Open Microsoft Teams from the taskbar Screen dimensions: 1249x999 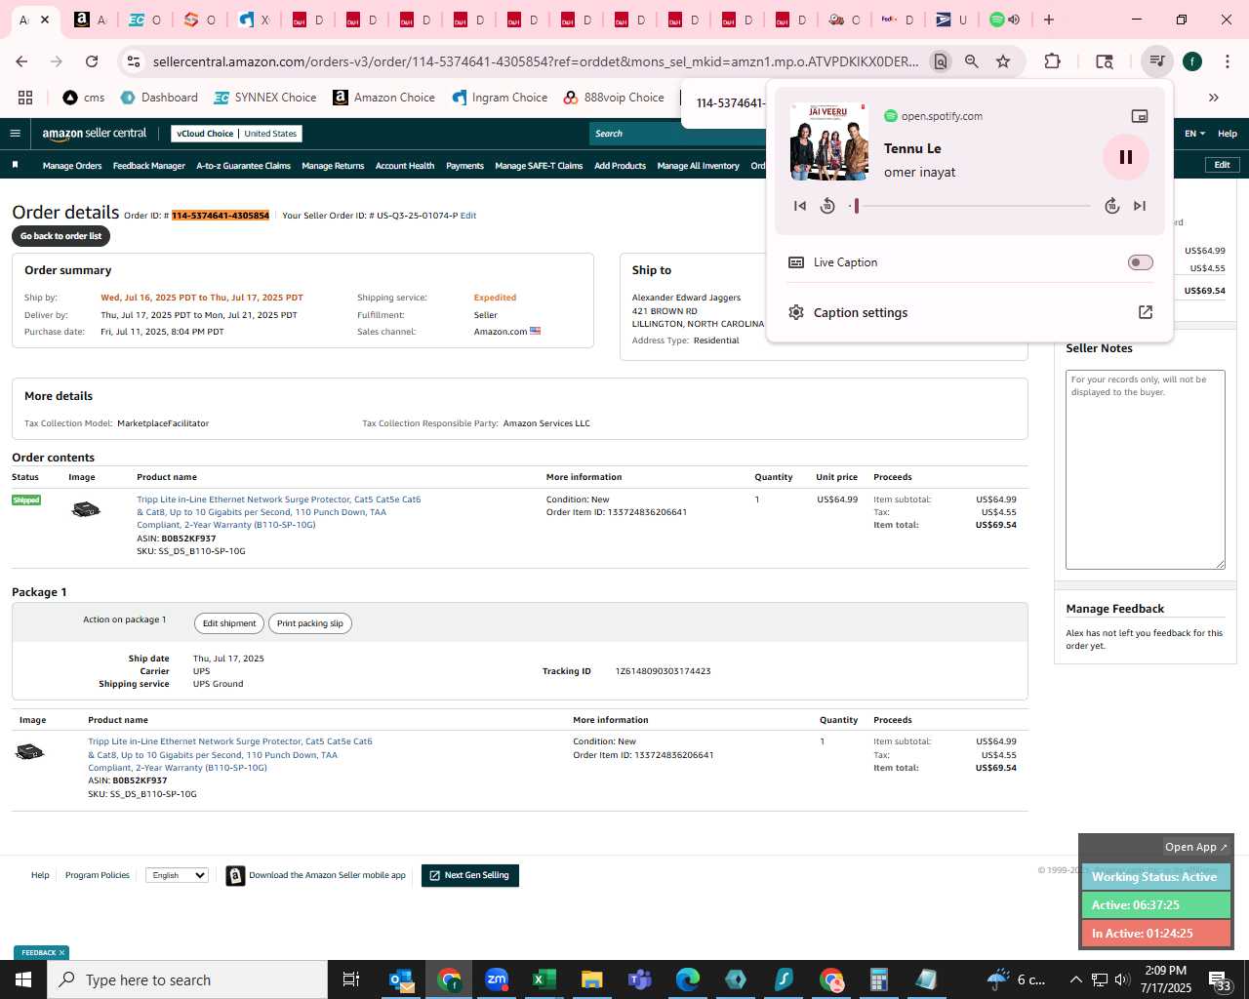click(x=640, y=979)
